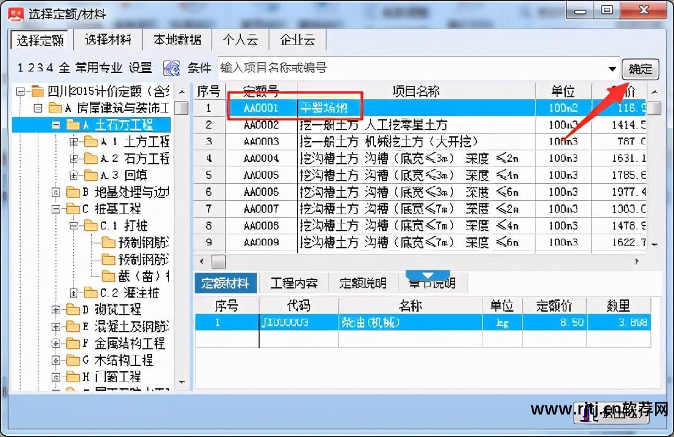Click the search condition icon
The image size is (674, 437).
coord(172,68)
